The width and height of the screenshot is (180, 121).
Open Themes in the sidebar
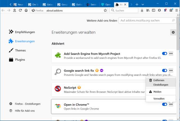click(17, 50)
